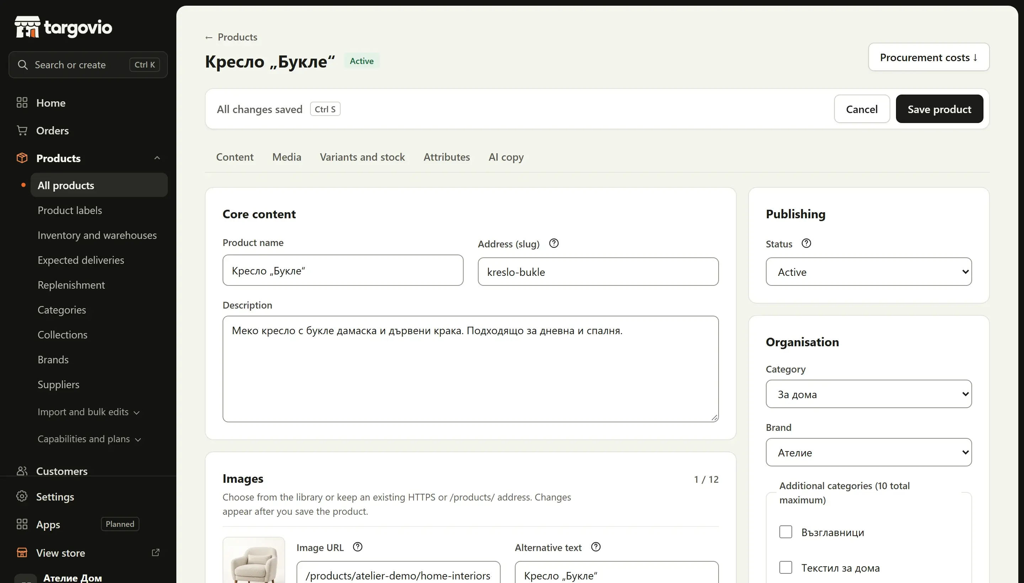Image resolution: width=1024 pixels, height=583 pixels.
Task: Switch to the Variants and stock tab
Action: 362,156
